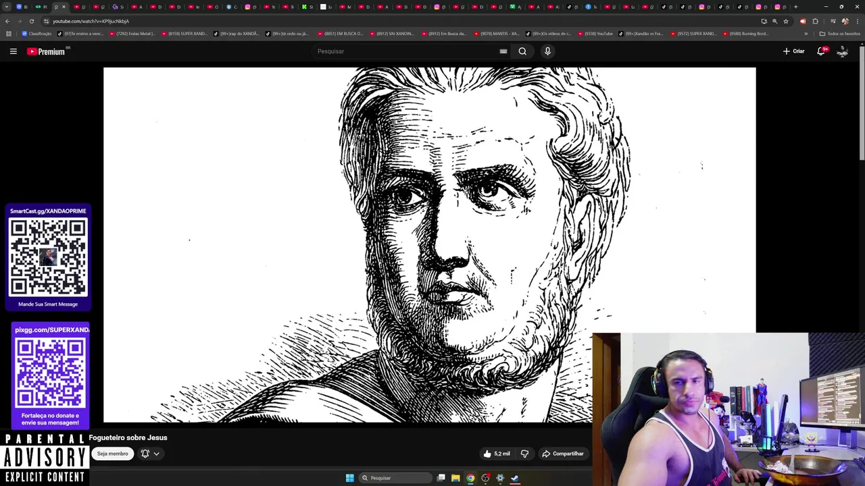Open the Steam taskbar icon
865x486 pixels.
tap(515, 478)
